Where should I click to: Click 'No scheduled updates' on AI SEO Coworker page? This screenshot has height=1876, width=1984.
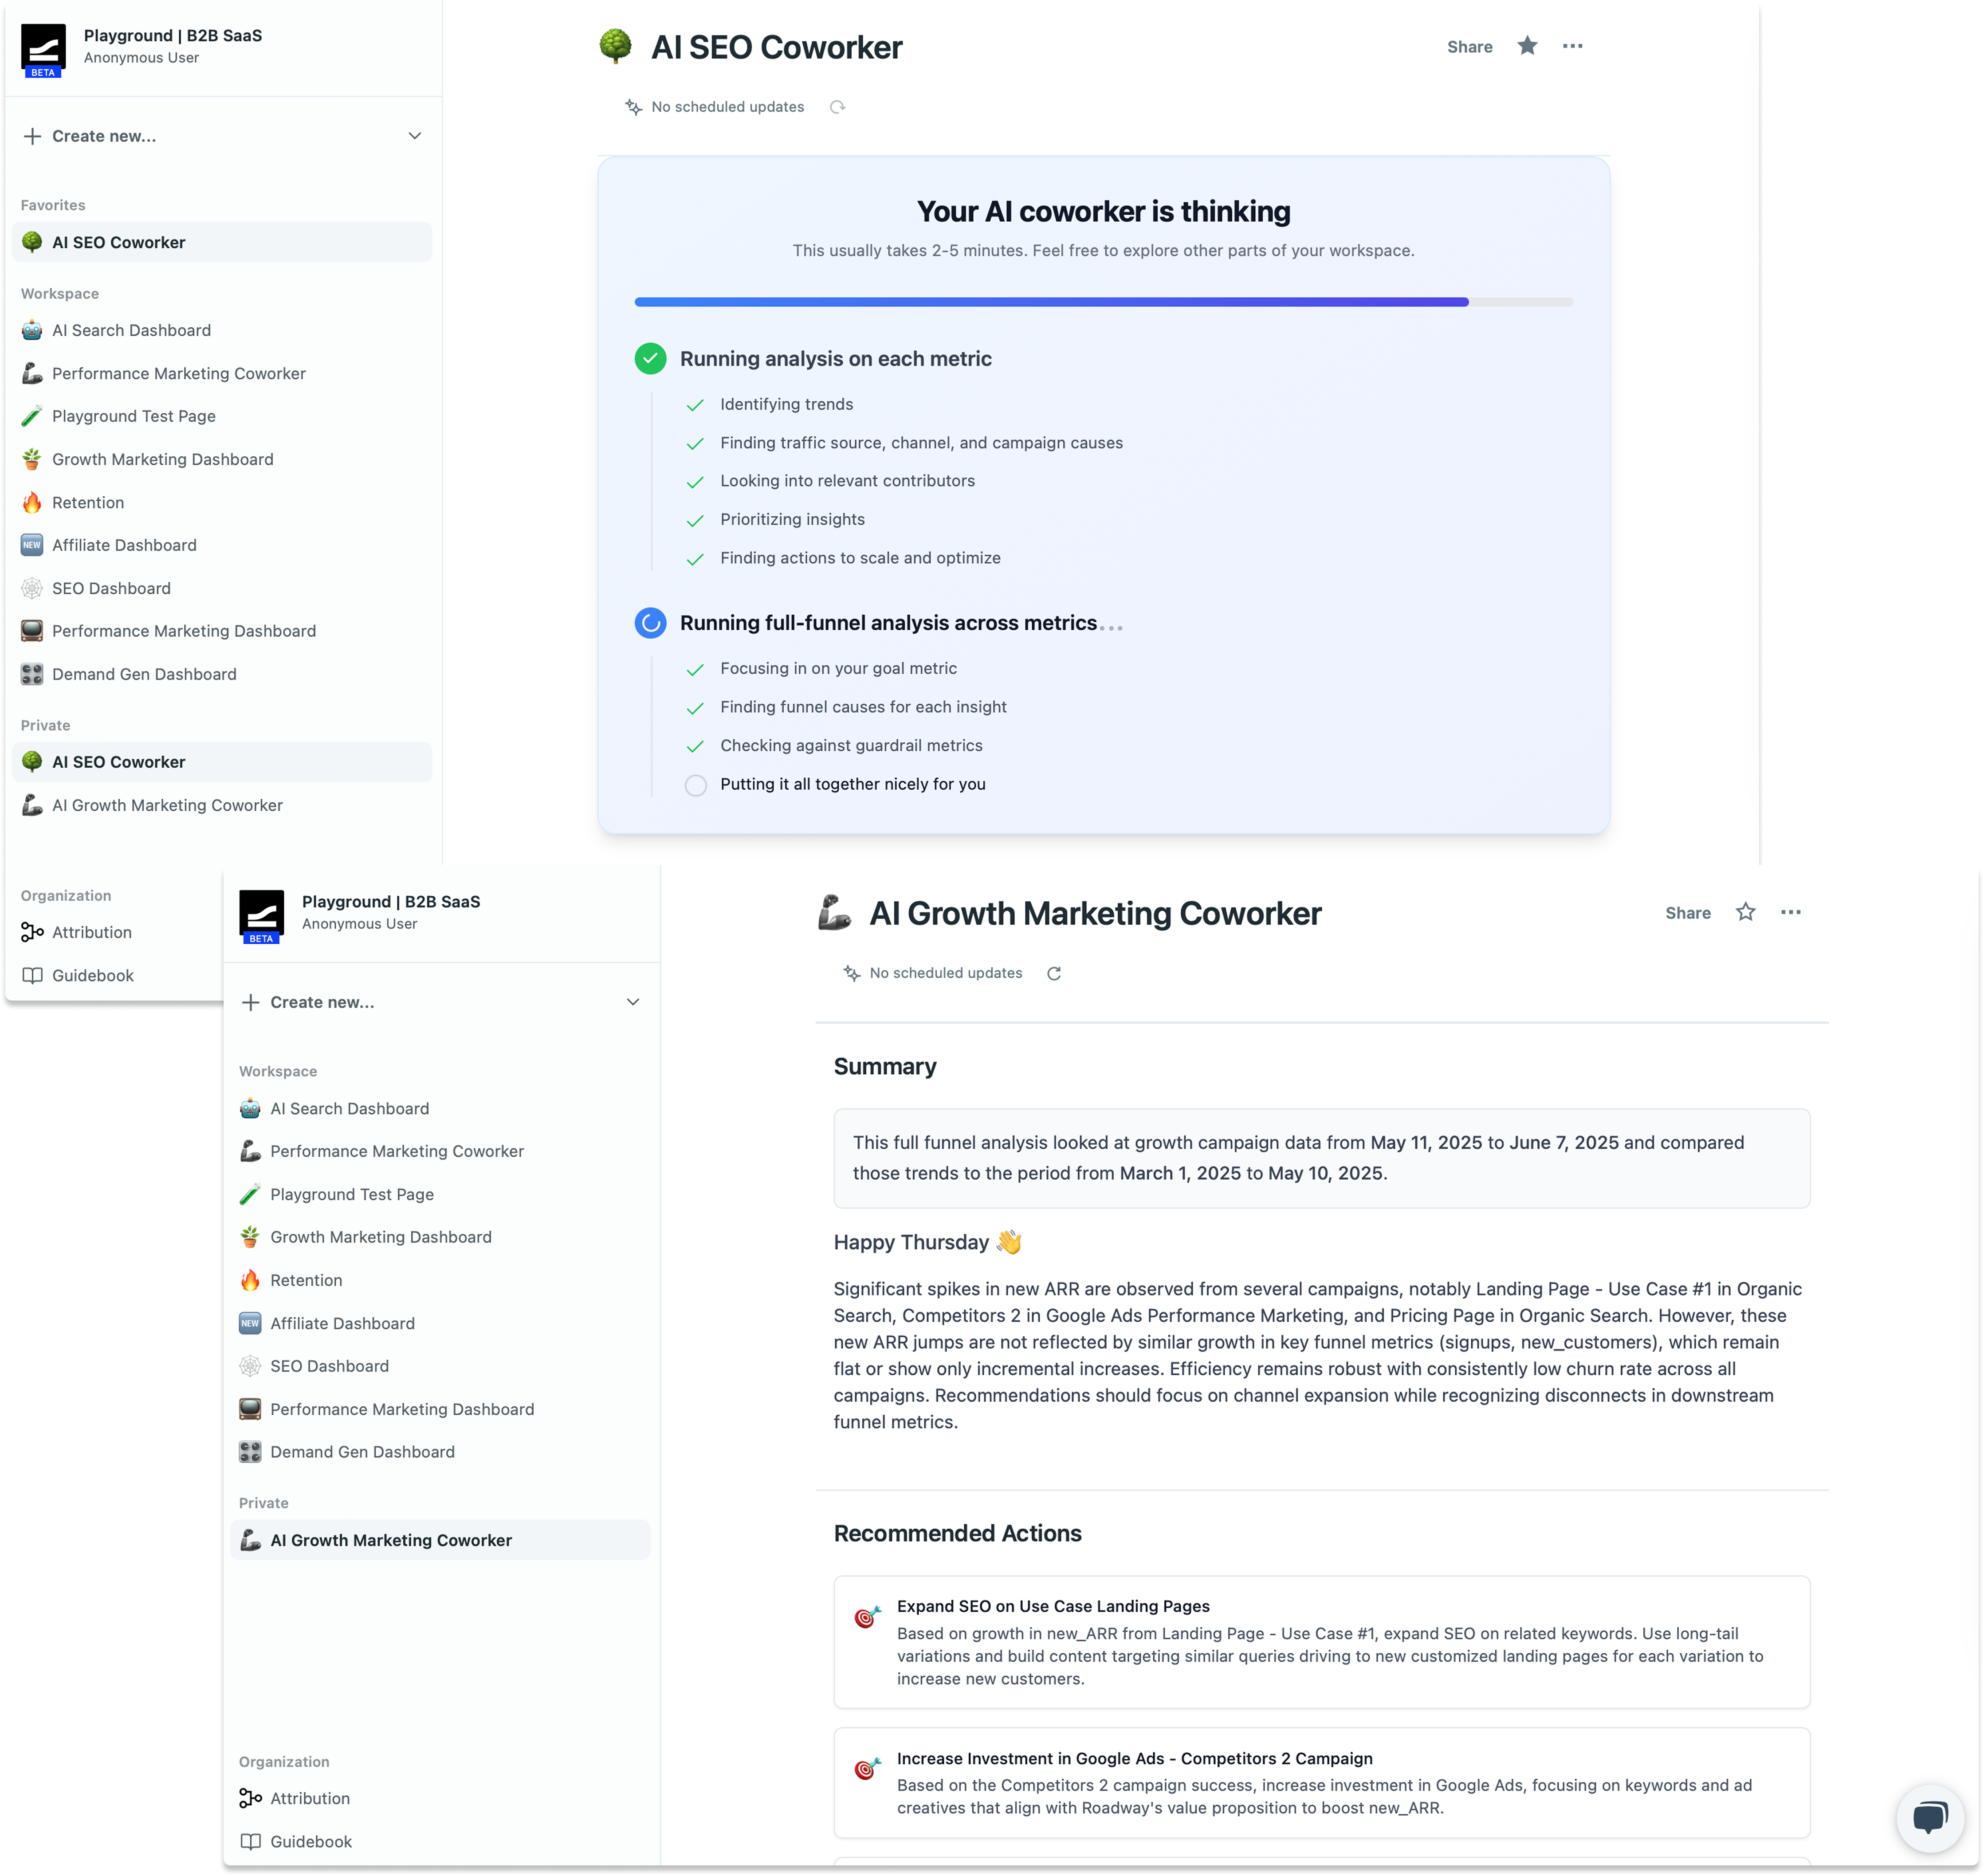(727, 107)
